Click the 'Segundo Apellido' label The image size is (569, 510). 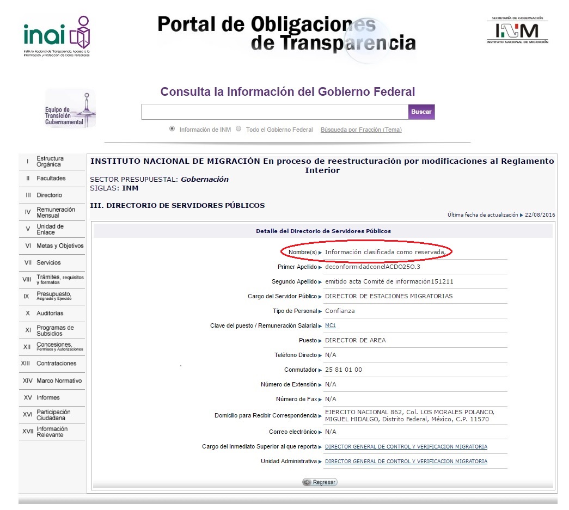pos(294,281)
